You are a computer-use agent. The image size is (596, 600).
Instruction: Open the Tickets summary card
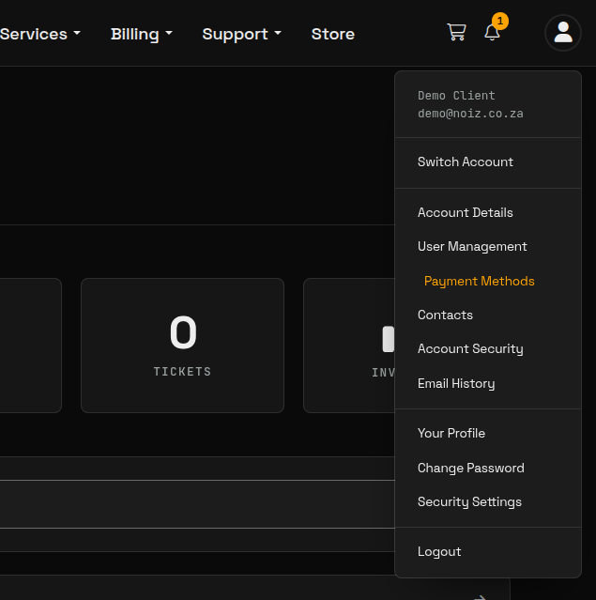(x=182, y=346)
